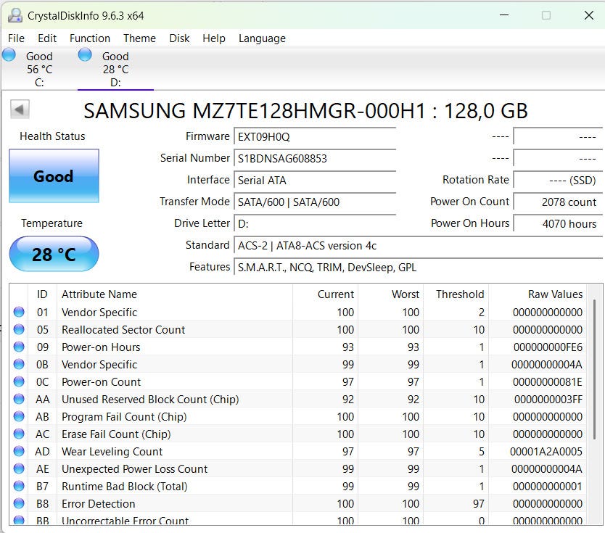Click the Interface field Serial ATA
This screenshot has width=605, height=533.
pyautogui.click(x=315, y=181)
